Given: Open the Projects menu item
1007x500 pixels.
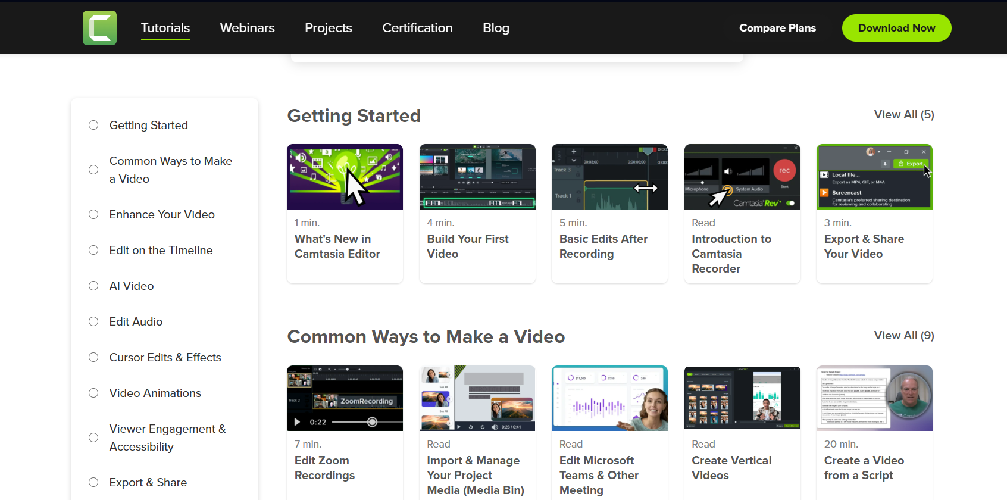Looking at the screenshot, I should click(x=329, y=28).
